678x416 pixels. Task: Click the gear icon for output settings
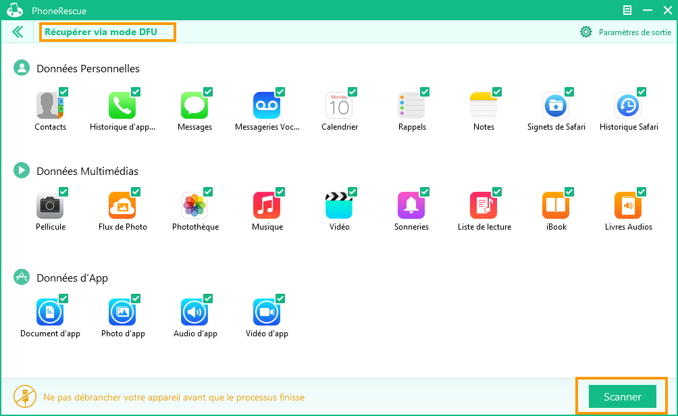[586, 32]
